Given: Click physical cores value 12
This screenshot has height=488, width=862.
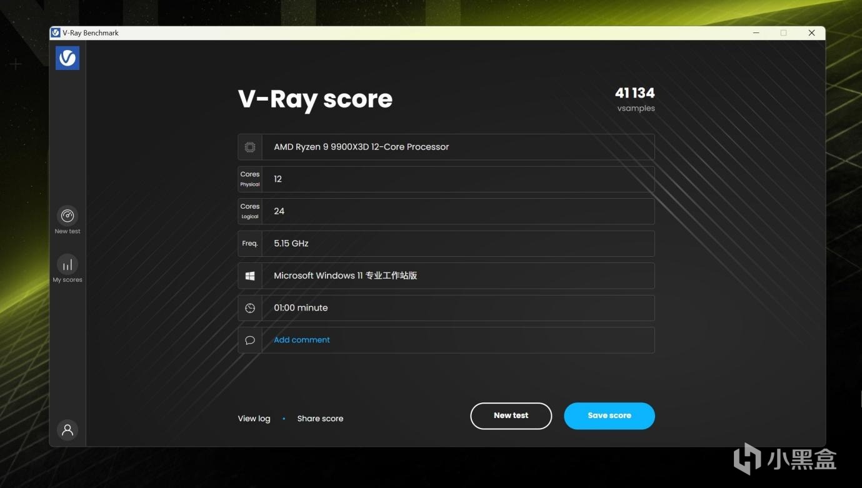Looking at the screenshot, I should [x=278, y=179].
